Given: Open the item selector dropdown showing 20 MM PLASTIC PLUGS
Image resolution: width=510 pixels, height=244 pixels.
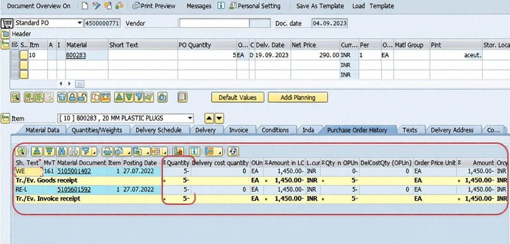Looking at the screenshot, I should click(190, 118).
